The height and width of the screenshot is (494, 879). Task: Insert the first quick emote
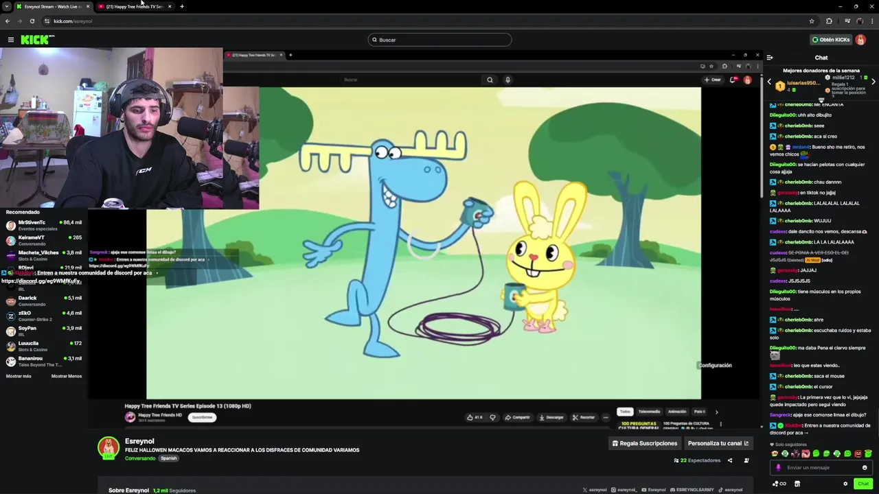click(x=775, y=454)
